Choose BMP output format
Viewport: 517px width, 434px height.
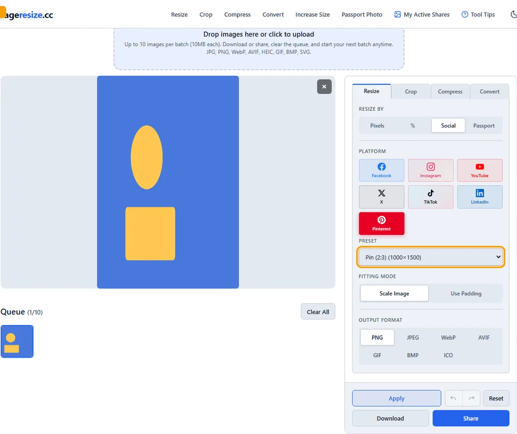click(x=413, y=356)
